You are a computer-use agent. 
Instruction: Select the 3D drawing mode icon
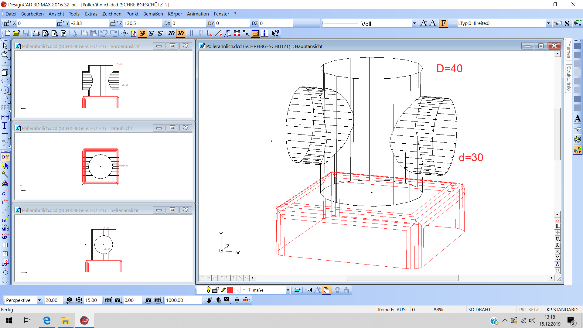pyautogui.click(x=180, y=33)
